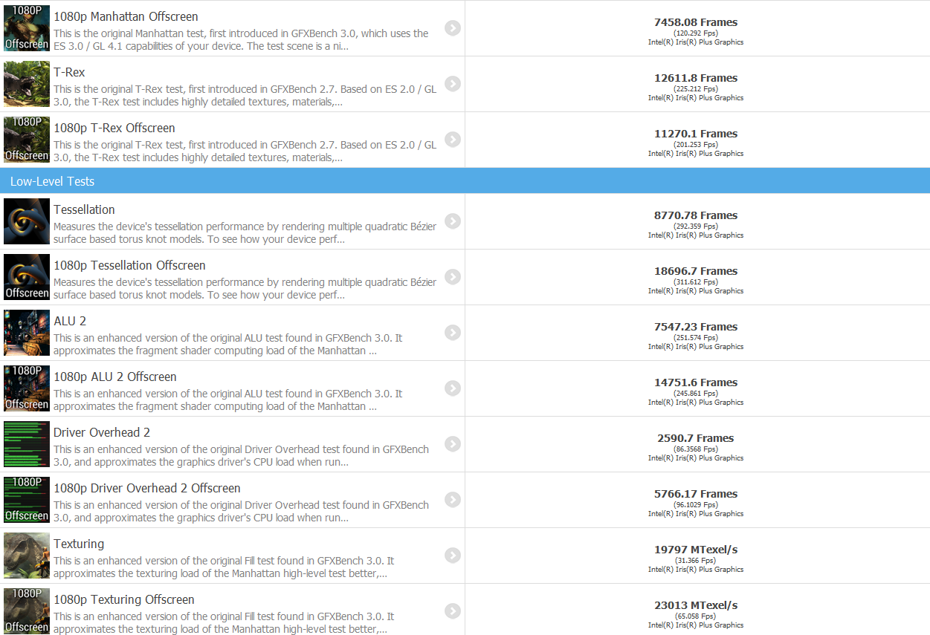This screenshot has width=930, height=635.
Task: Click the 1080p T-Rex Offscreen thumbnail
Action: point(27,140)
